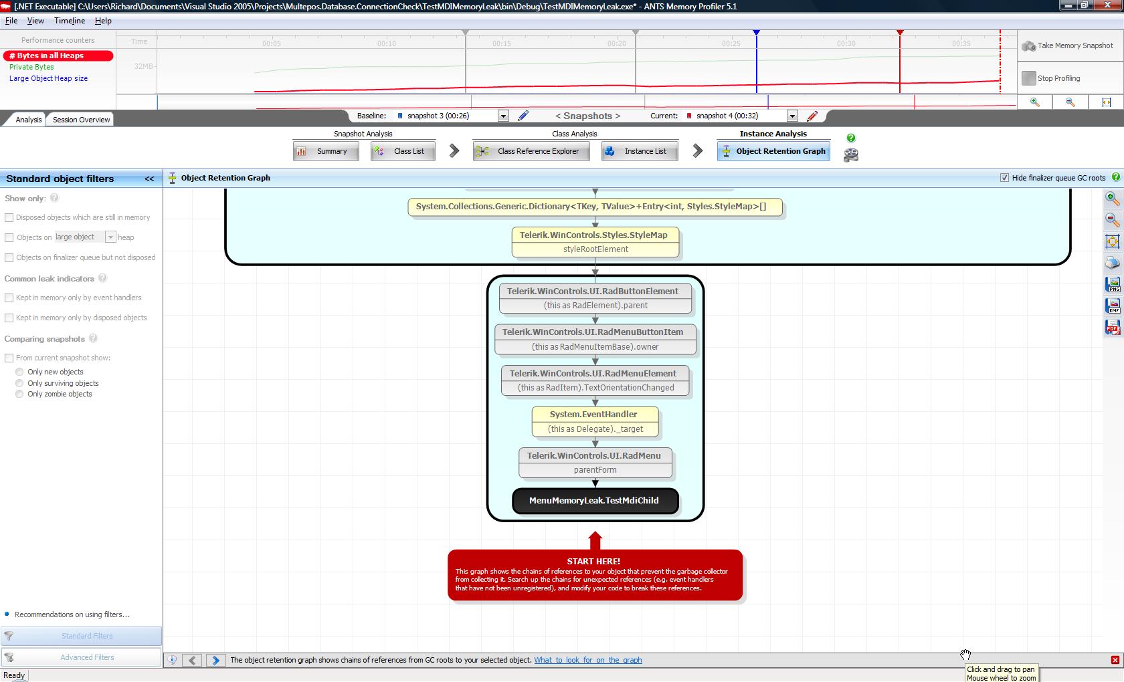Zoom out of the retention graph
The height and width of the screenshot is (682, 1124).
(1113, 220)
